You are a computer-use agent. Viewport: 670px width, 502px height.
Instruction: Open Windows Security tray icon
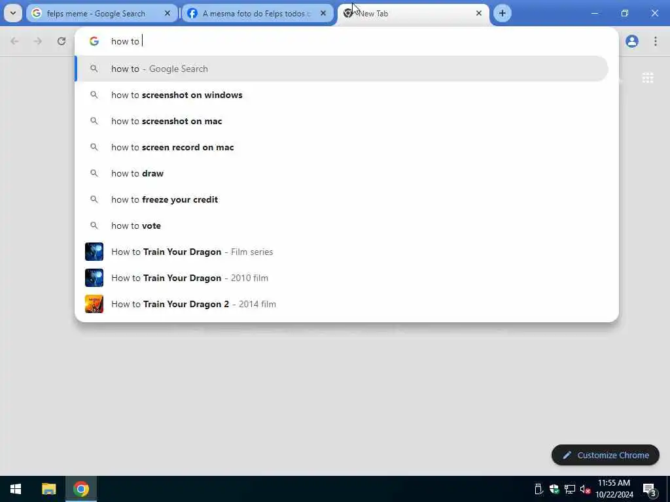554,489
